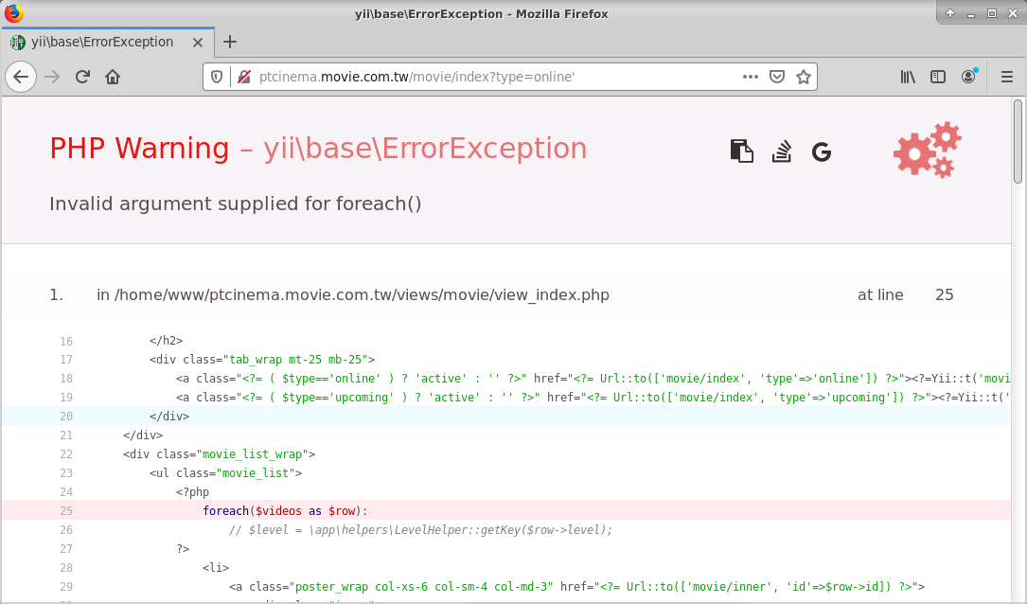
Task: Click line 19 'upcoming' type anchor code
Action: 593,398
